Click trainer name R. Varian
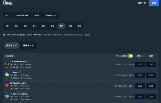Image resolution: width=161 pixels, height=103 pixels. 26,89
